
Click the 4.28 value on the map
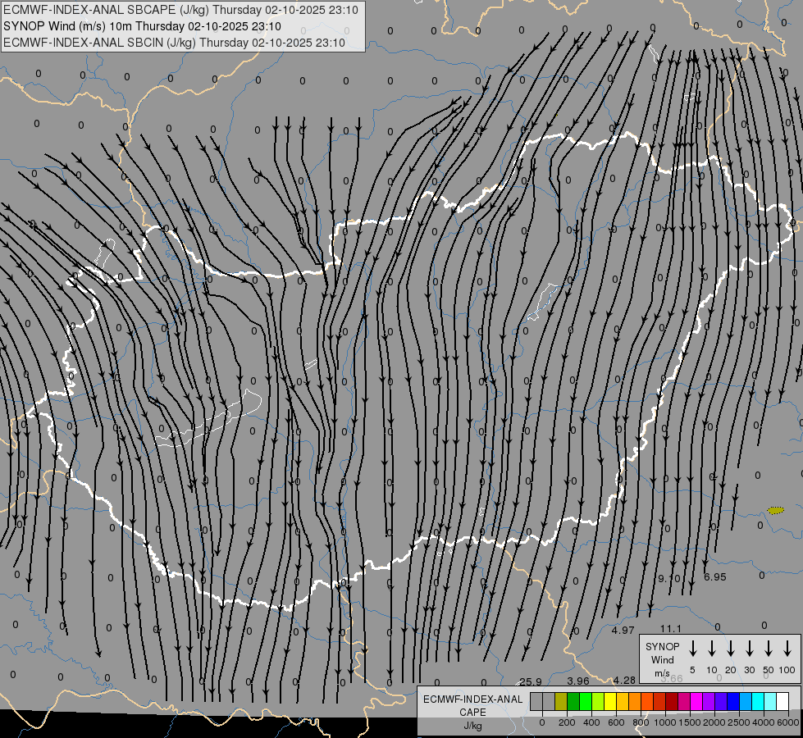[x=624, y=680]
